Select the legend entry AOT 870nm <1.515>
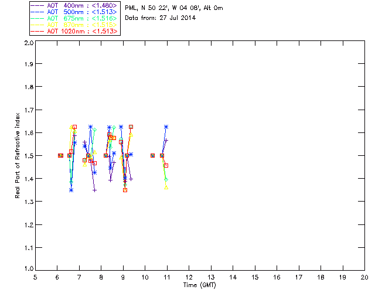Viewport: 375px width, 300px height. point(74,25)
